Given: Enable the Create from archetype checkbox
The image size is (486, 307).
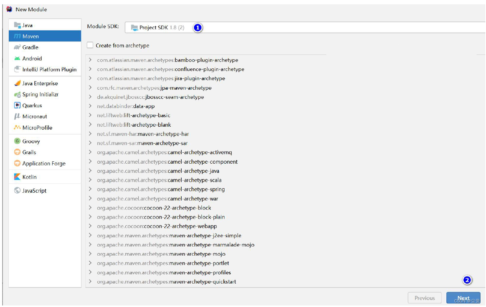Looking at the screenshot, I should (x=90, y=45).
